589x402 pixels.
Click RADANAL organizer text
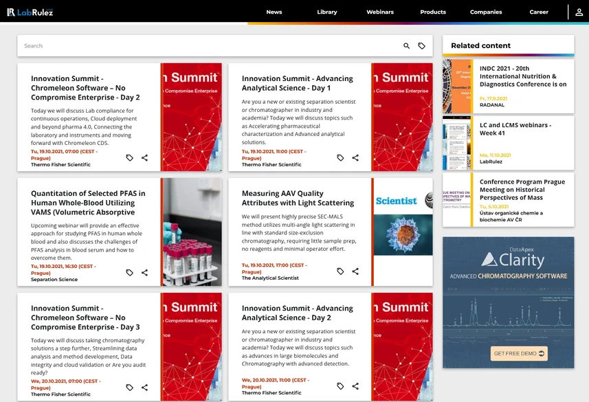click(491, 105)
